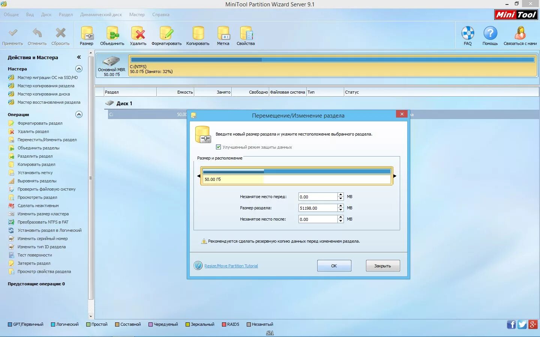Open the Справка menu
The image size is (540, 337).
tap(161, 15)
